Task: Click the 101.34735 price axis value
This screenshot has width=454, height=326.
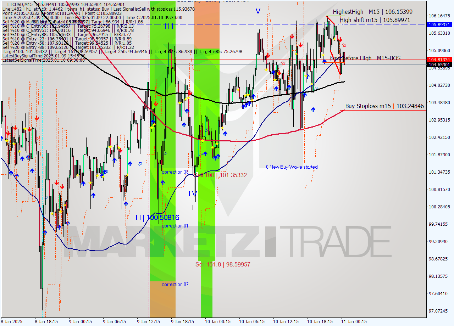Action: tap(439, 172)
